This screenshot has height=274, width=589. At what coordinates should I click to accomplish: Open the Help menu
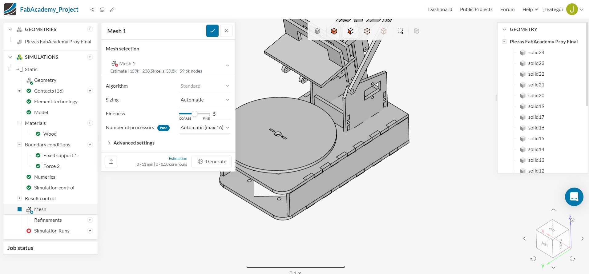pyautogui.click(x=530, y=9)
